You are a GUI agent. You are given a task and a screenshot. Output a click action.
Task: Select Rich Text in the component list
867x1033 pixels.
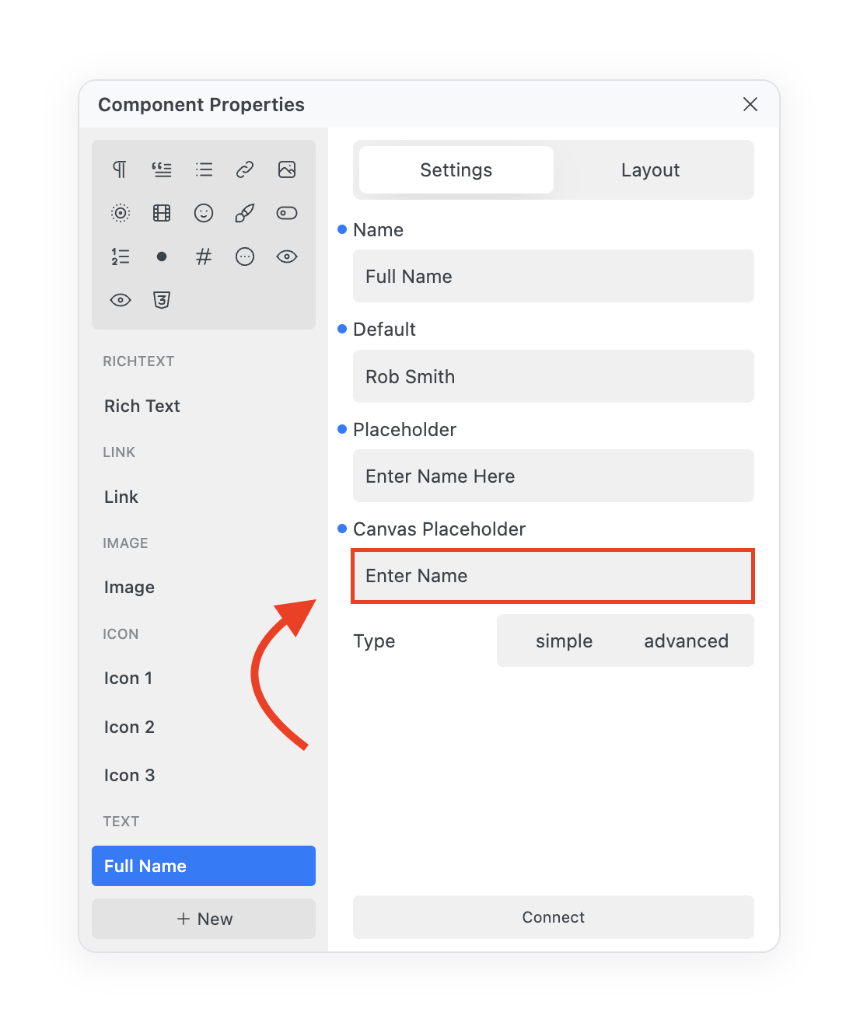click(x=142, y=407)
